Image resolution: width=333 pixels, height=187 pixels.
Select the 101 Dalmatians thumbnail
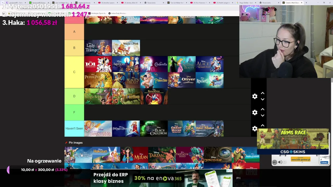click(98, 64)
